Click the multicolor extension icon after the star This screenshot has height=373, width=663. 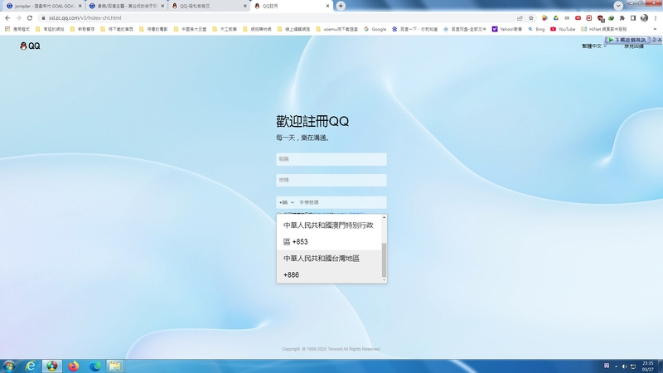pos(544,17)
